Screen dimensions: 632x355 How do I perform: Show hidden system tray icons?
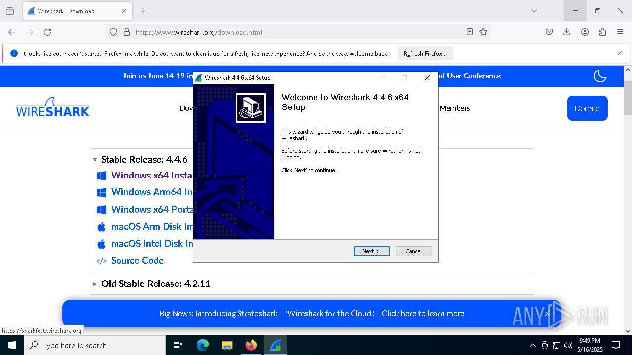(x=532, y=345)
